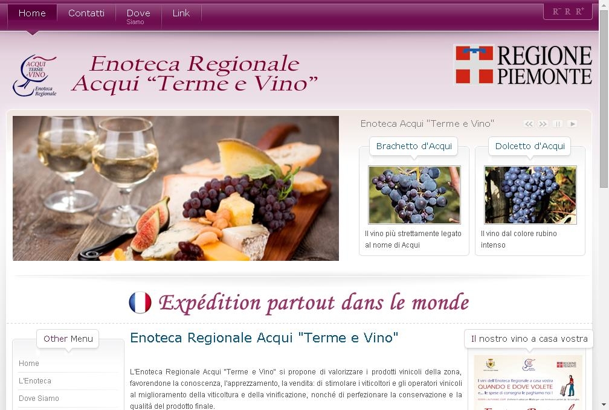Click the Expédition partout dans le monde banner

pyautogui.click(x=298, y=303)
